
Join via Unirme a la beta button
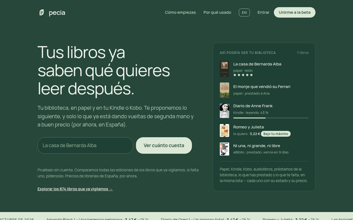pos(295,12)
